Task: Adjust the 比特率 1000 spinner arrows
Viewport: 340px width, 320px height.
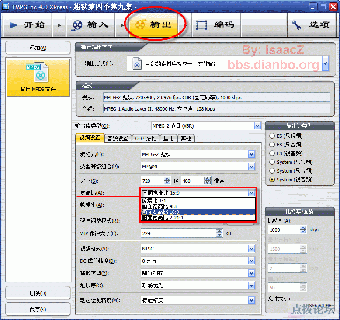Action: click(303, 230)
